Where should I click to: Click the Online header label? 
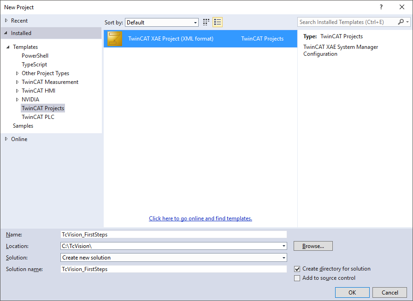click(x=19, y=139)
